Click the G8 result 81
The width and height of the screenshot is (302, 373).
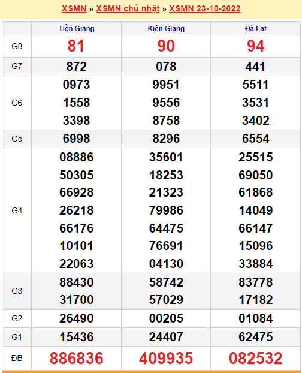click(x=76, y=46)
